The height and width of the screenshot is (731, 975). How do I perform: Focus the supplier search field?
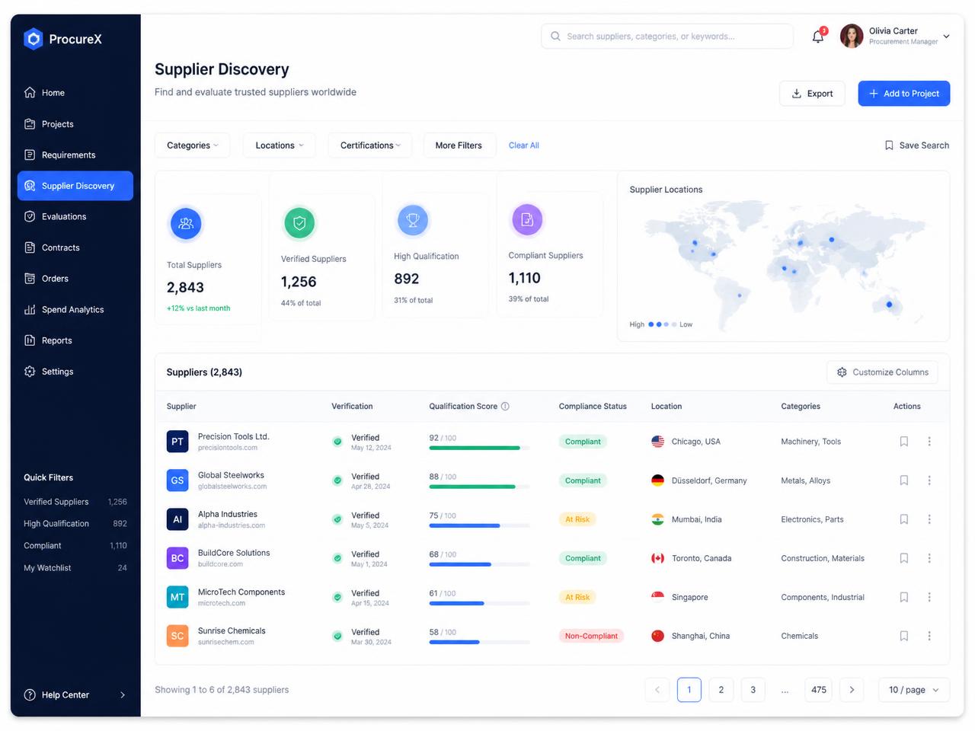pos(667,37)
